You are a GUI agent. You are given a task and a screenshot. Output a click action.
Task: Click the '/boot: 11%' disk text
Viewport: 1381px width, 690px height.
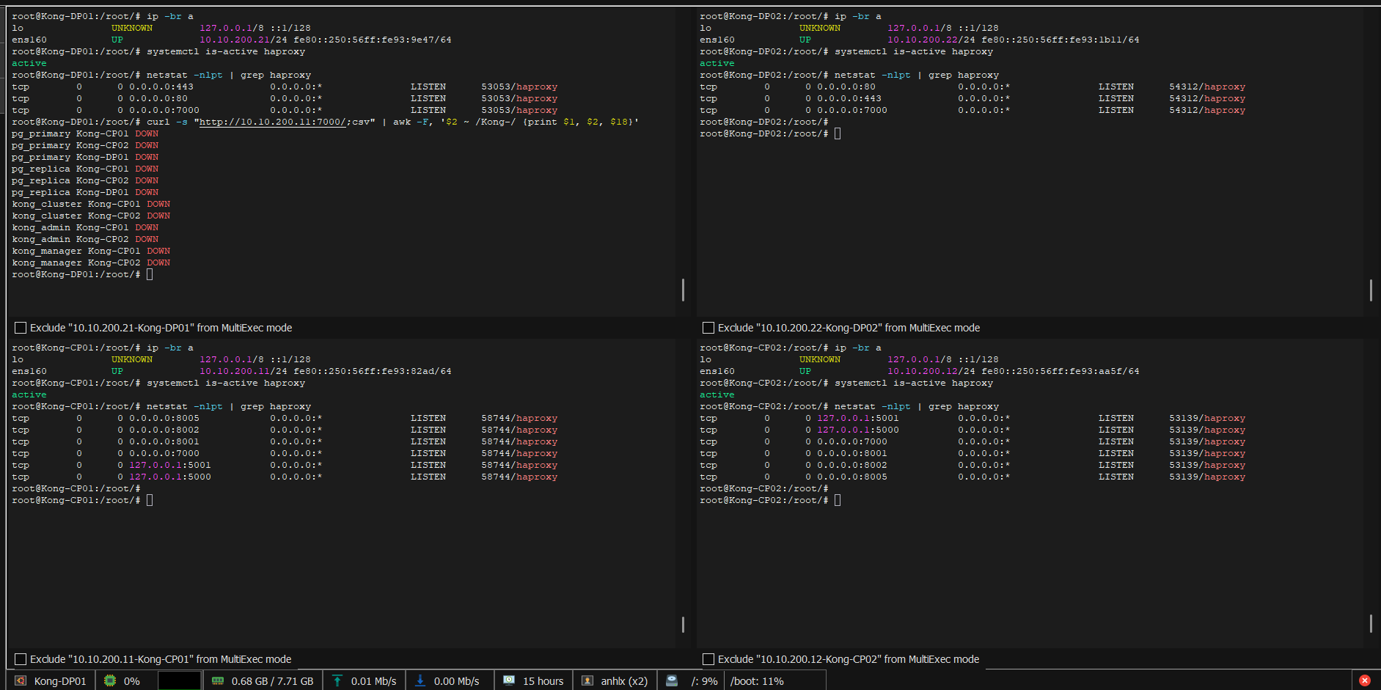tap(757, 681)
